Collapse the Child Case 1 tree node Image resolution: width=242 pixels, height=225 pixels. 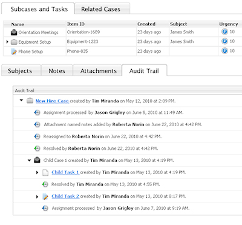(30, 160)
